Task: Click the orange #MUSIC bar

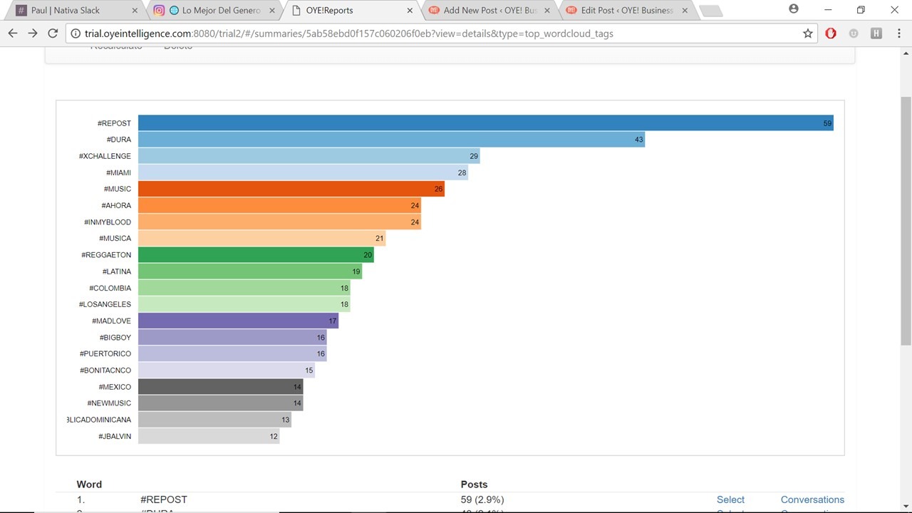Action: 291,189
